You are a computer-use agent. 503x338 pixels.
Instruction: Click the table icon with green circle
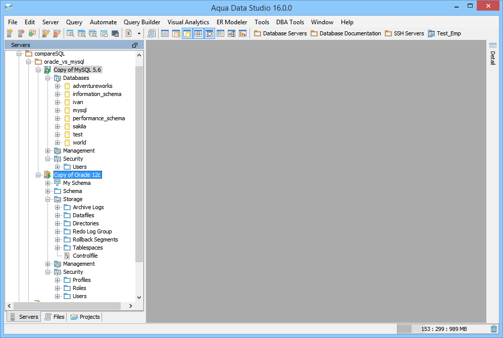point(32,33)
